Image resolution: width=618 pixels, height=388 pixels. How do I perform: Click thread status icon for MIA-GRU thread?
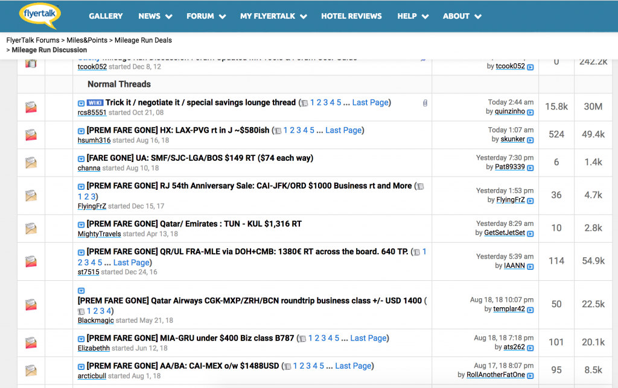point(31,343)
